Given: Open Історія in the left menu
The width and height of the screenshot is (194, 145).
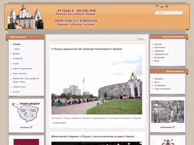Looking at the screenshot, I should pyautogui.click(x=16, y=64).
